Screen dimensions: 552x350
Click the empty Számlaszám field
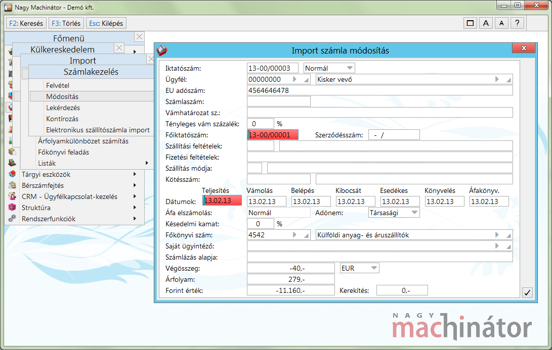(279, 102)
